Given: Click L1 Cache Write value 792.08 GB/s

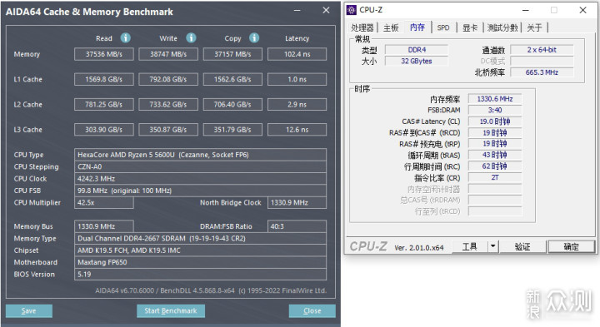Looking at the screenshot, I should pyautogui.click(x=168, y=79).
